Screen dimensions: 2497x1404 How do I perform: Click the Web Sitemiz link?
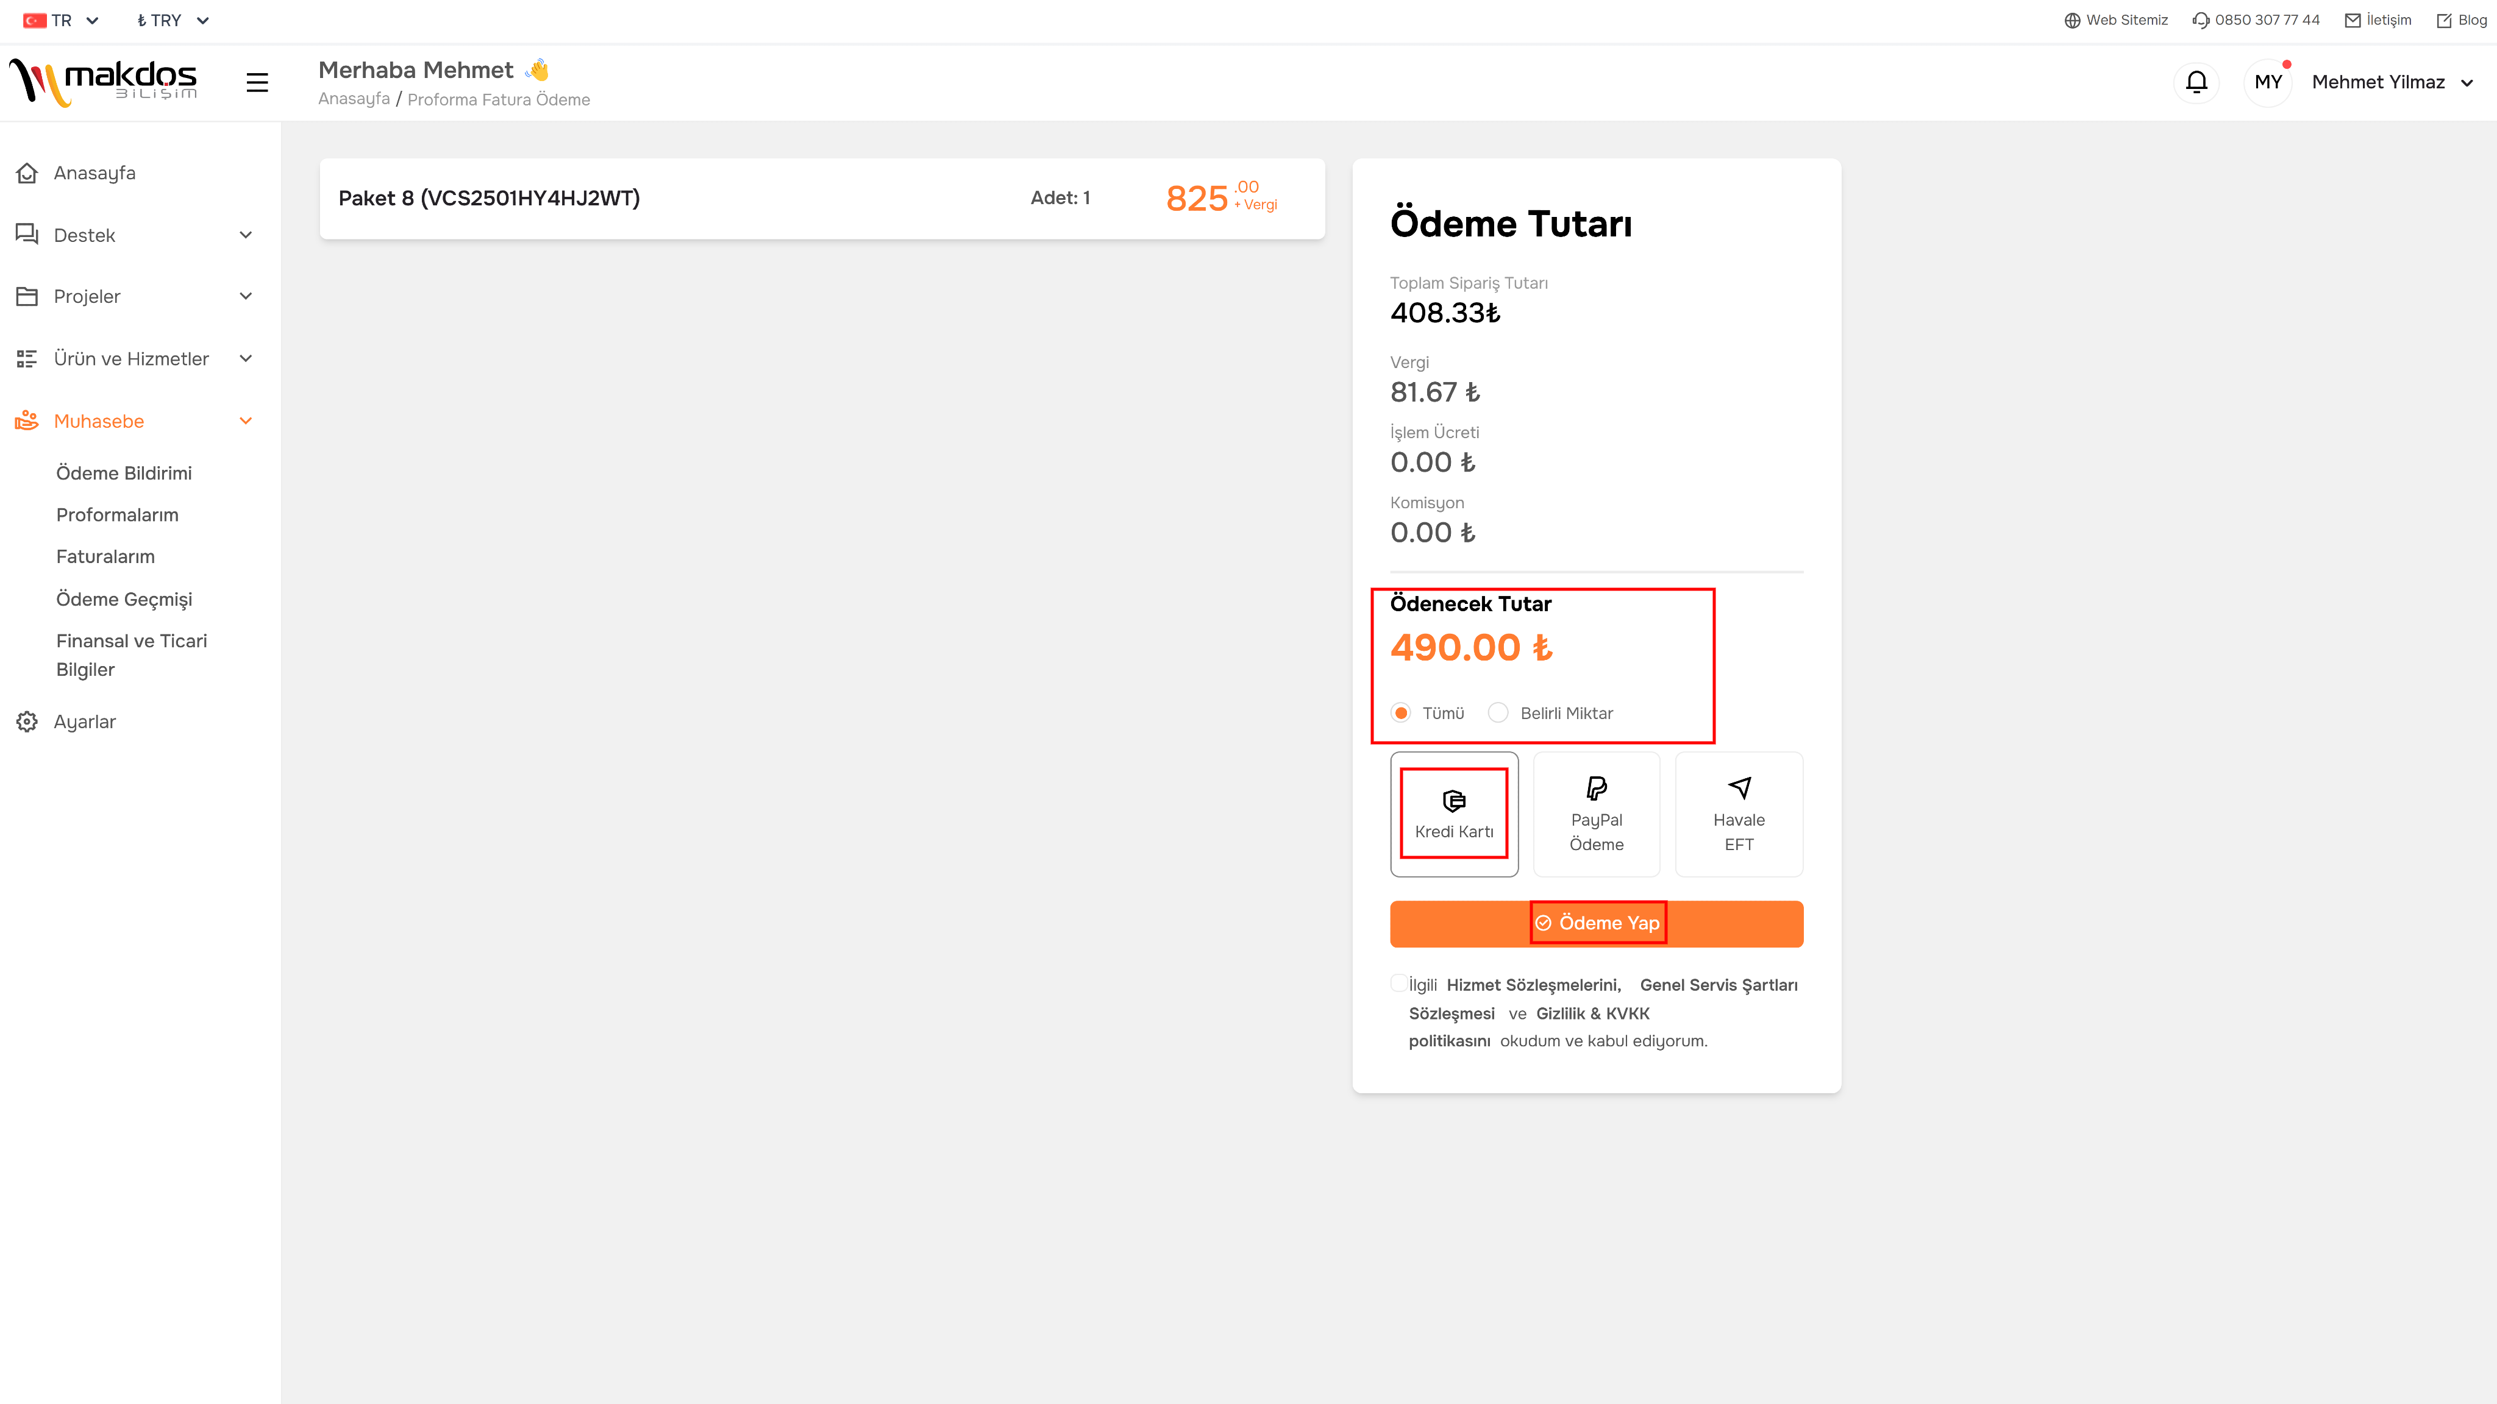pyautogui.click(x=2127, y=20)
